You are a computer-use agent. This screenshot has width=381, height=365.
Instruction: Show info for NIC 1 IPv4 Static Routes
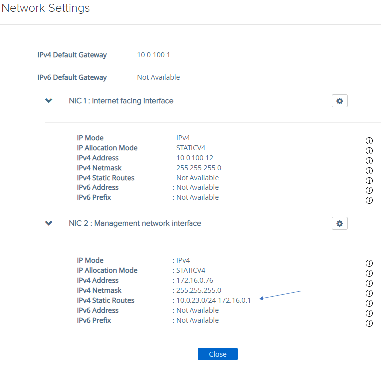tap(369, 181)
